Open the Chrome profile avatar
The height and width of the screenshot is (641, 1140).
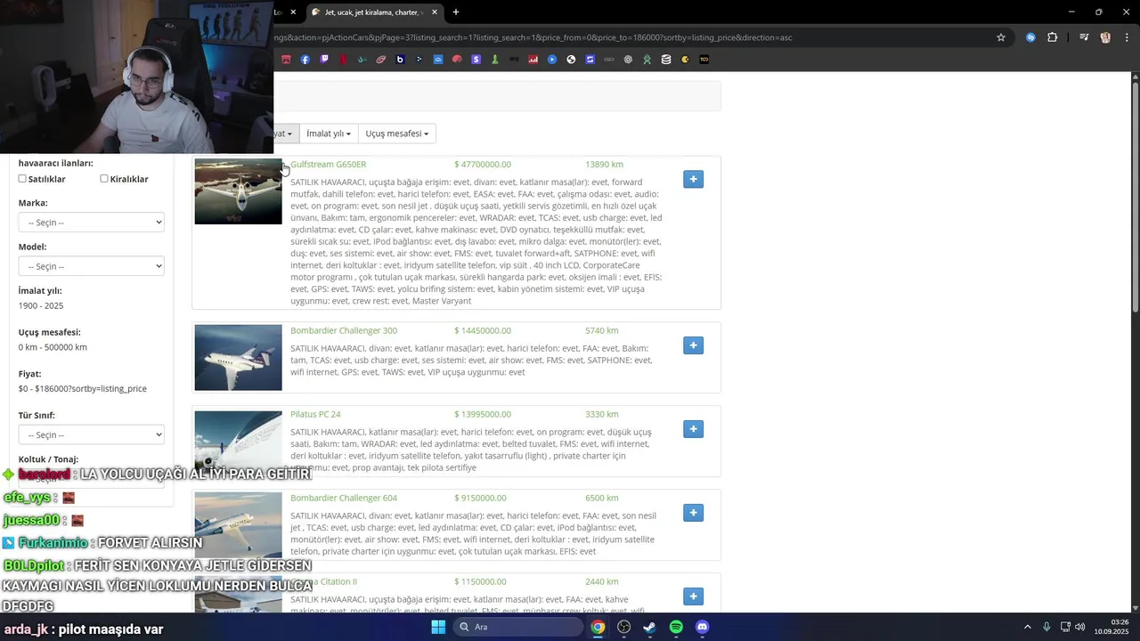click(x=1105, y=37)
